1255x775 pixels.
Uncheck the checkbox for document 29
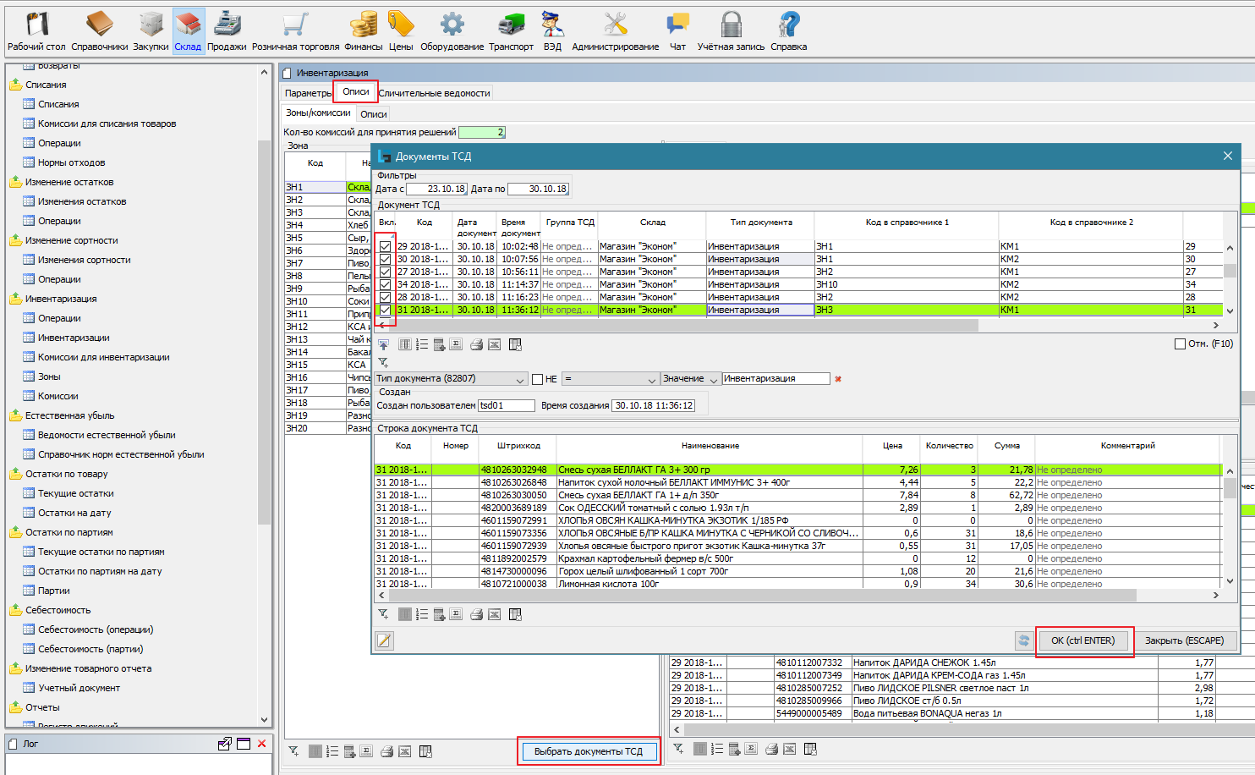[386, 246]
